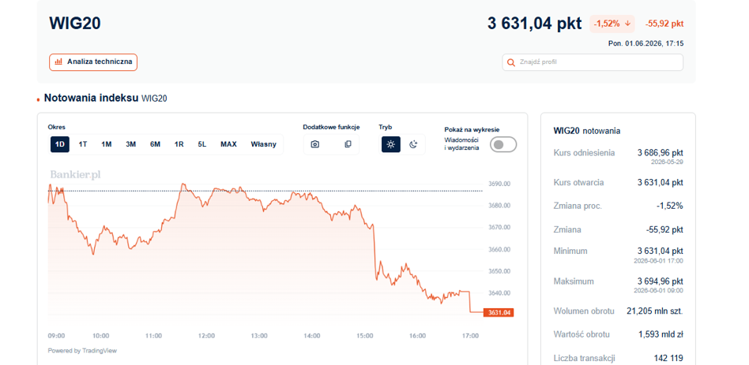Image resolution: width=749 pixels, height=365 pixels.
Task: Click the Minimum label
Action: (x=570, y=251)
